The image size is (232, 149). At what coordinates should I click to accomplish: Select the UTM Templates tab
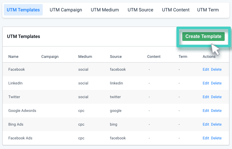[x=23, y=10]
